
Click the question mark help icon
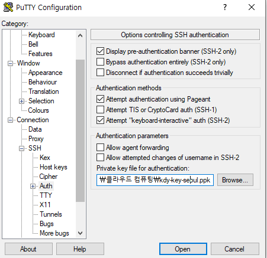pos(225,8)
